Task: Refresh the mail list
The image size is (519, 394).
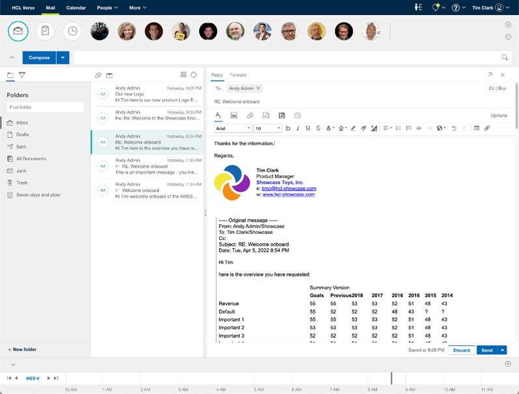Action: click(x=193, y=75)
